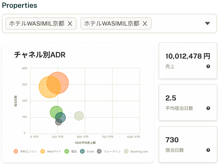Click the 10,012,478 円 sales value
The image size is (219, 165).
pos(188,56)
